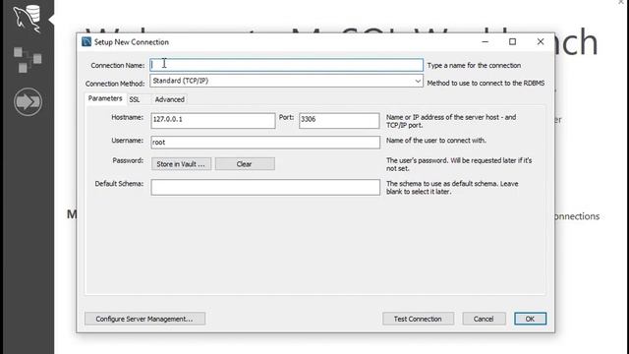
Task: Click the Clear password button
Action: pyautogui.click(x=245, y=164)
